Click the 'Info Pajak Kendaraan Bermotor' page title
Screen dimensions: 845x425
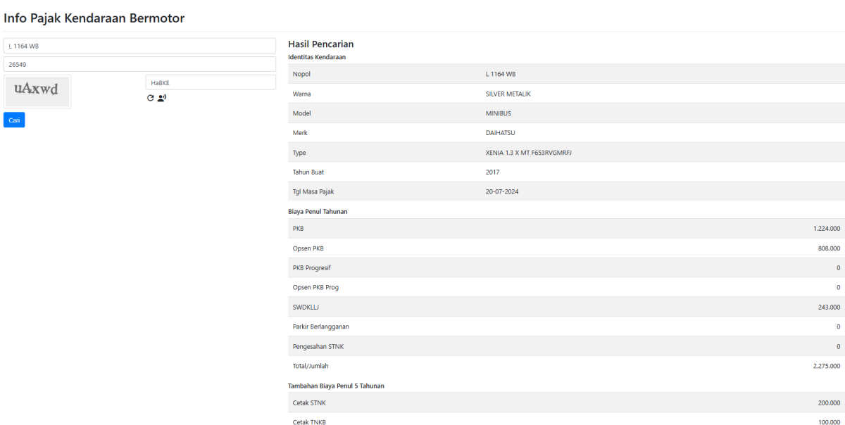[x=94, y=18]
